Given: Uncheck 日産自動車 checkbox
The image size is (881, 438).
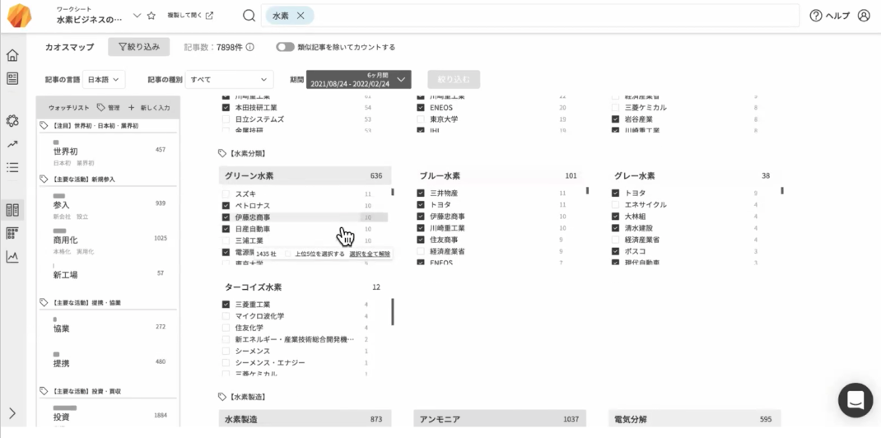Looking at the screenshot, I should coord(226,229).
